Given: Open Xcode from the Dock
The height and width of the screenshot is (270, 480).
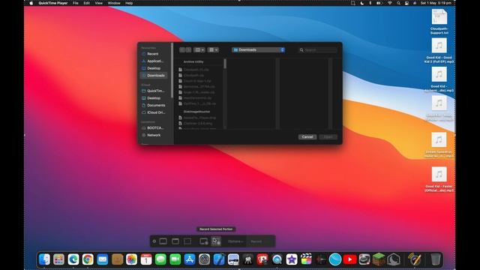Looking at the screenshot, I should (x=219, y=259).
